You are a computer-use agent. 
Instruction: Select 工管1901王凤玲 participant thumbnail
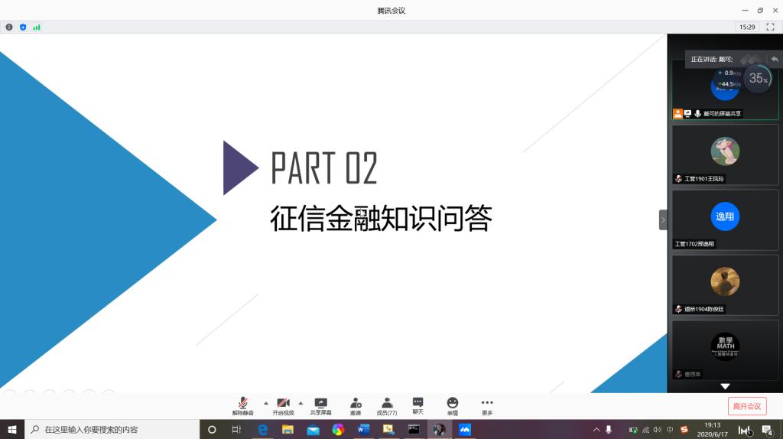pyautogui.click(x=725, y=154)
